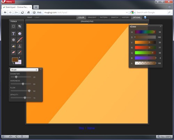Click the search magnifier icon
This screenshot has height=140, width=174.
(x=169, y=12)
